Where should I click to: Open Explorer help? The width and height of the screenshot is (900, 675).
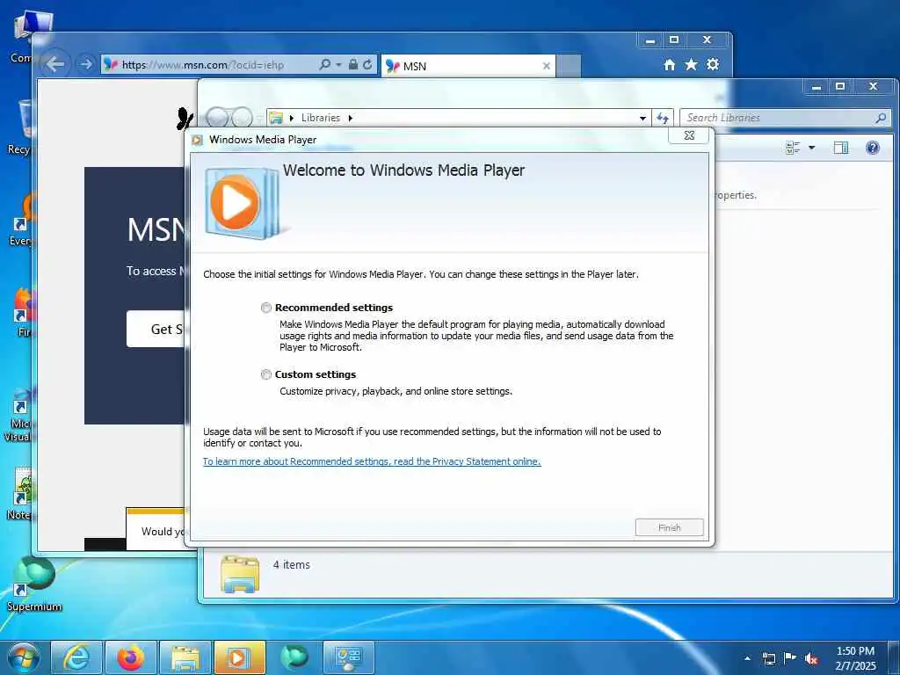pos(873,148)
